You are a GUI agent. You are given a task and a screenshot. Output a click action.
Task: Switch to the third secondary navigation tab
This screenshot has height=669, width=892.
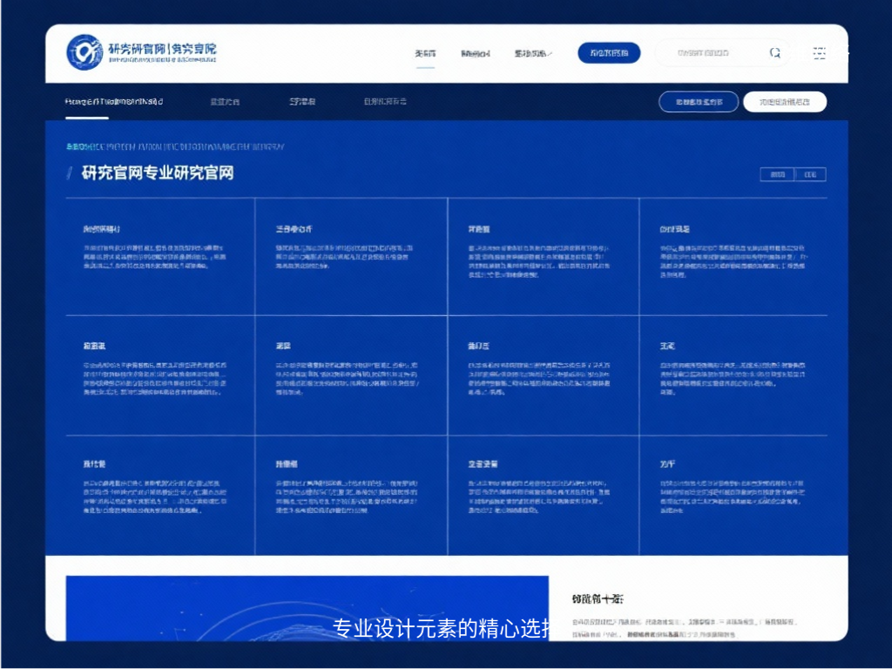(x=303, y=100)
